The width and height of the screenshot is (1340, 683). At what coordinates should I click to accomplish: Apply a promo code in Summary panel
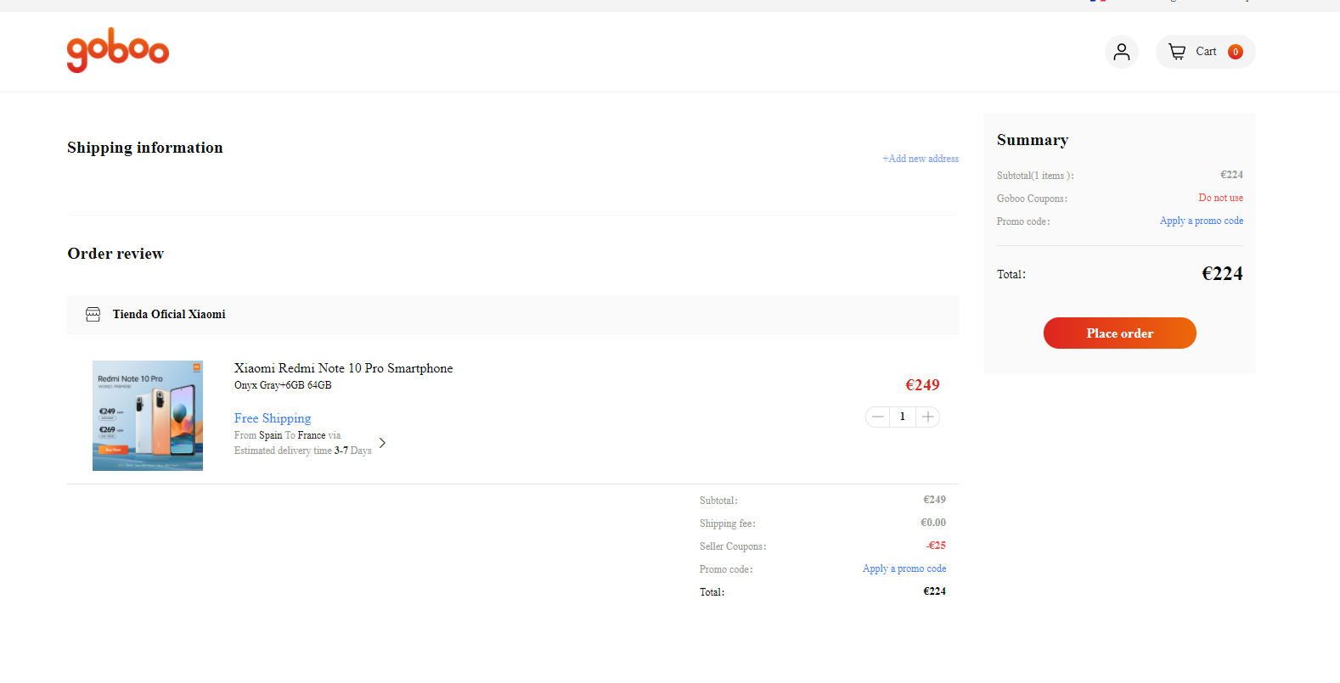coord(1201,221)
